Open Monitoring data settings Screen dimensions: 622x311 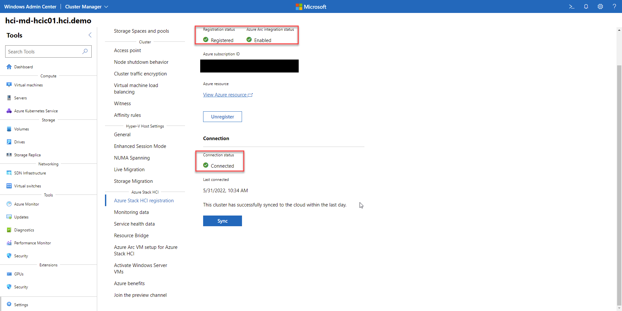tap(132, 212)
